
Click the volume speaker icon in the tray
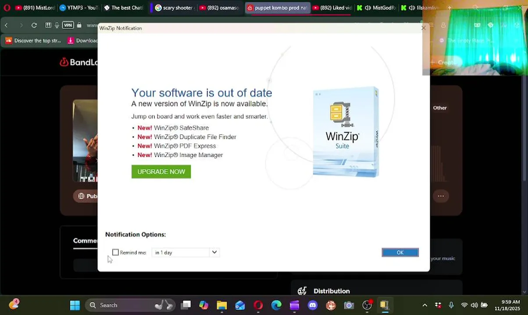(474, 305)
